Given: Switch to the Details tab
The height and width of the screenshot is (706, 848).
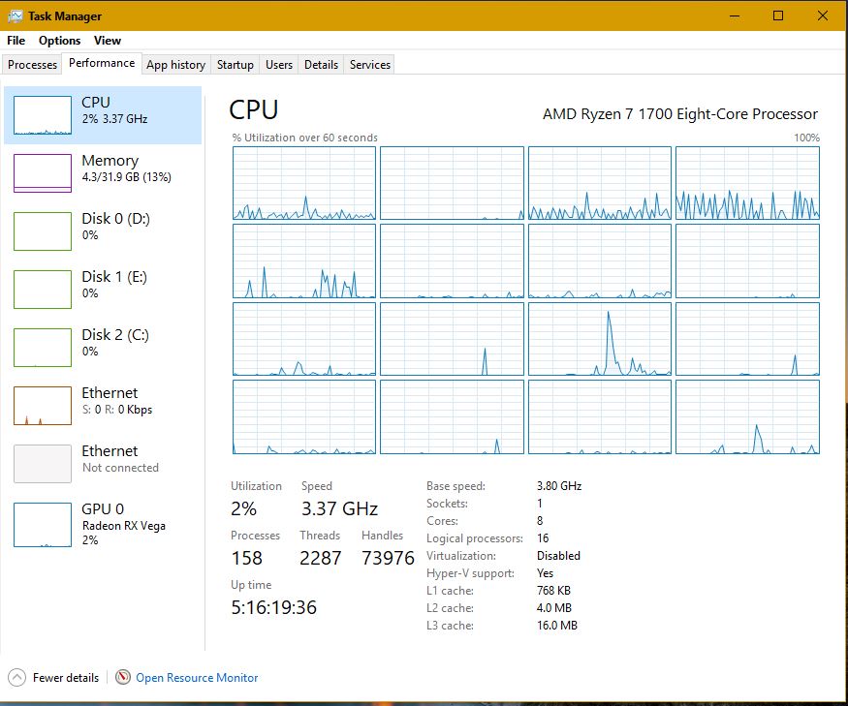Looking at the screenshot, I should pyautogui.click(x=321, y=64).
